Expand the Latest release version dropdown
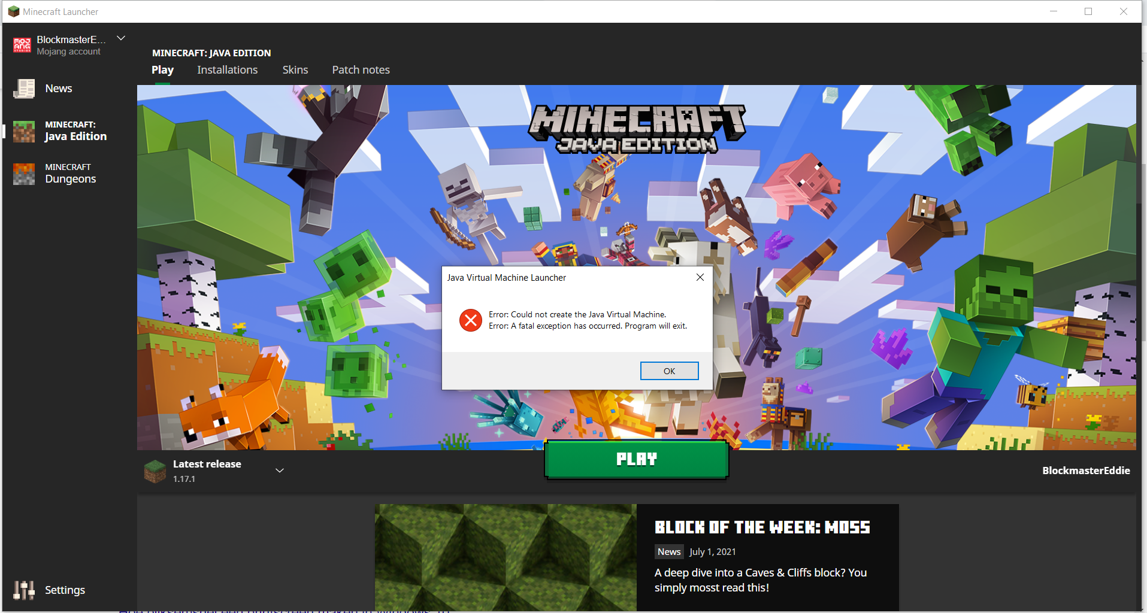1147x613 pixels. tap(279, 471)
